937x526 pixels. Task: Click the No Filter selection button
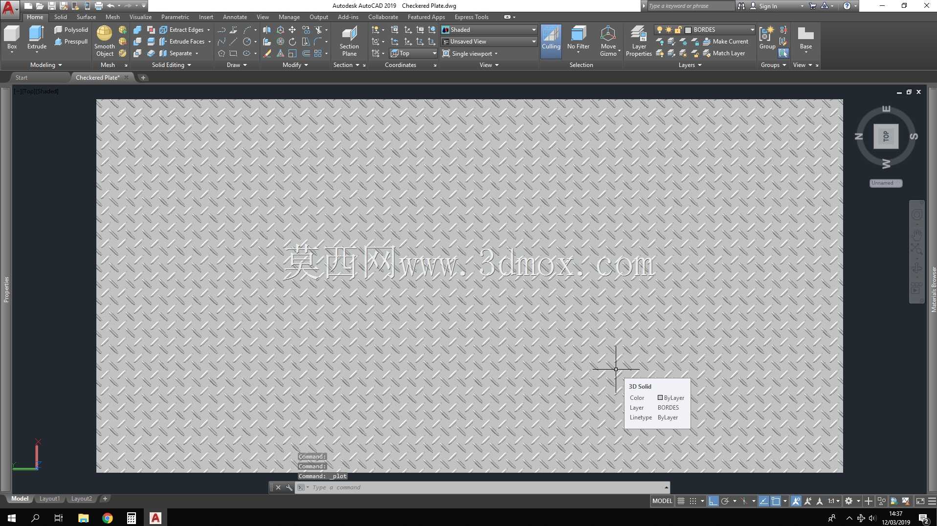(578, 38)
